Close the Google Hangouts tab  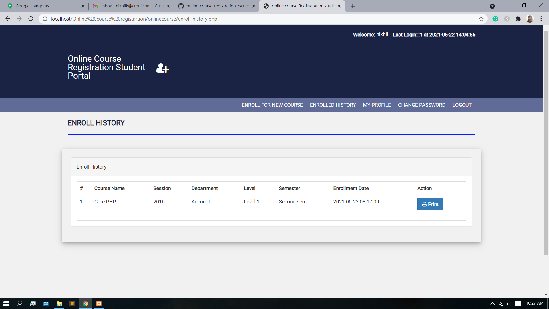[x=83, y=6]
